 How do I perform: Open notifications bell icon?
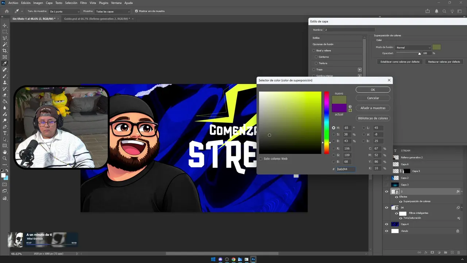437,11
